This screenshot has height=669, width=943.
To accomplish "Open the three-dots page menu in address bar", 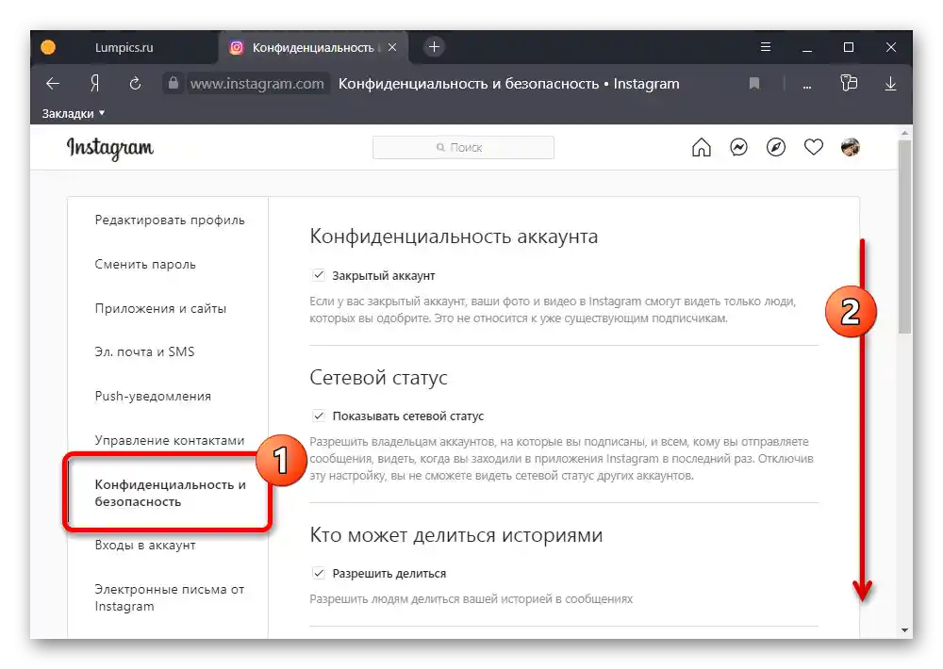I will tap(807, 86).
